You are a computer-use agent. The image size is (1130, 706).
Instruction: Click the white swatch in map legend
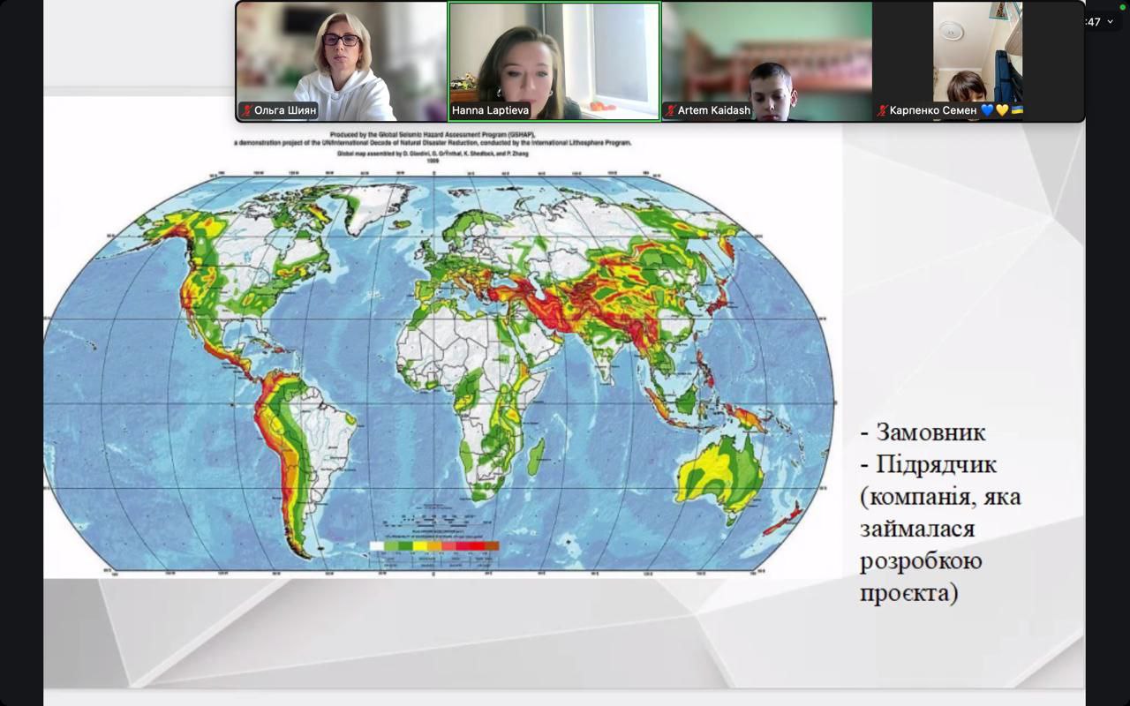point(377,546)
